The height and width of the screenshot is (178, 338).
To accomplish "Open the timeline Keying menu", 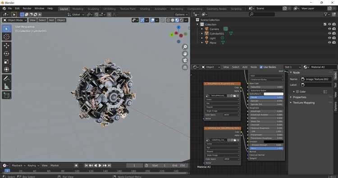I will pyautogui.click(x=33, y=165).
